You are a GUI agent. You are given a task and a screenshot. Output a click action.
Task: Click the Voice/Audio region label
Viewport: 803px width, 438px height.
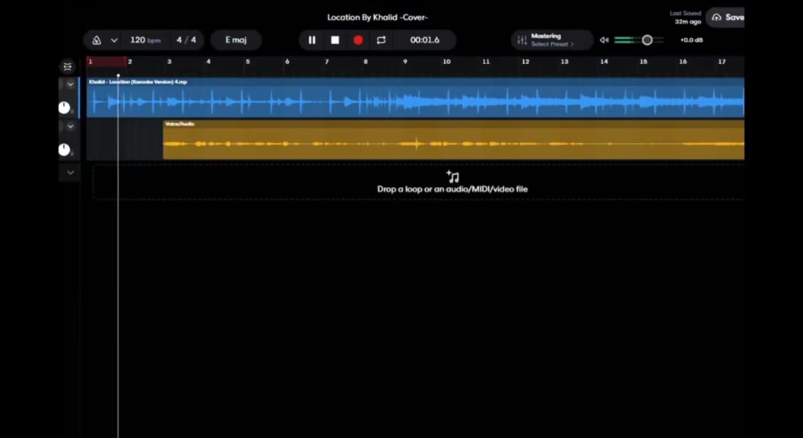coord(179,124)
